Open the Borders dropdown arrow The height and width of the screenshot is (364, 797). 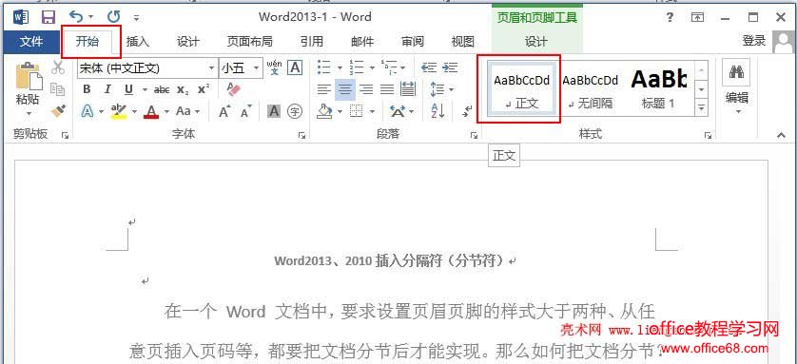(372, 111)
